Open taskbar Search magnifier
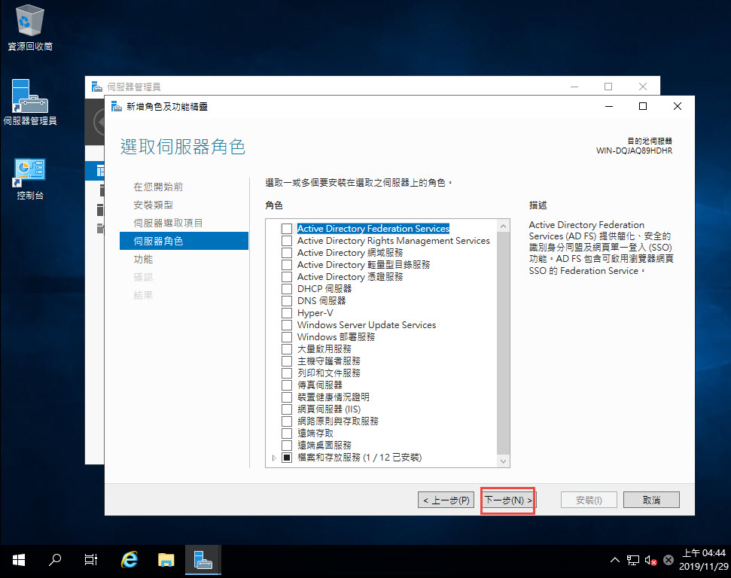Screen dimensions: 731x578 click(54, 560)
